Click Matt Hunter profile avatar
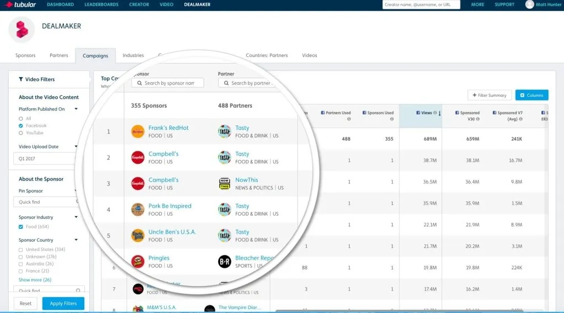Screen dimensions: 564x313 [x=529, y=4]
